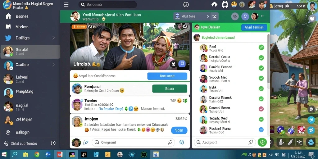Click the blue orb icon in game window
The height and width of the screenshot is (159, 318).
pyautogui.click(x=280, y=130)
